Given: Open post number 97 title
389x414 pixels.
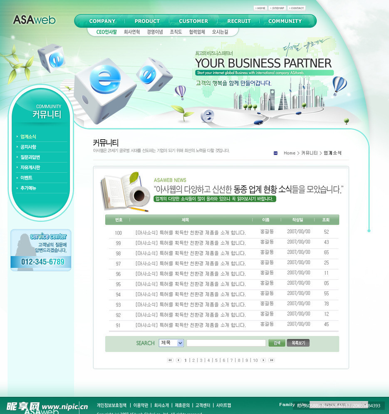Looking at the screenshot, I should coord(191,263).
